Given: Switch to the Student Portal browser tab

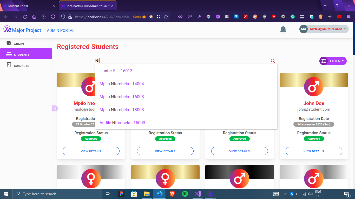Looking at the screenshot, I should click(x=29, y=6).
